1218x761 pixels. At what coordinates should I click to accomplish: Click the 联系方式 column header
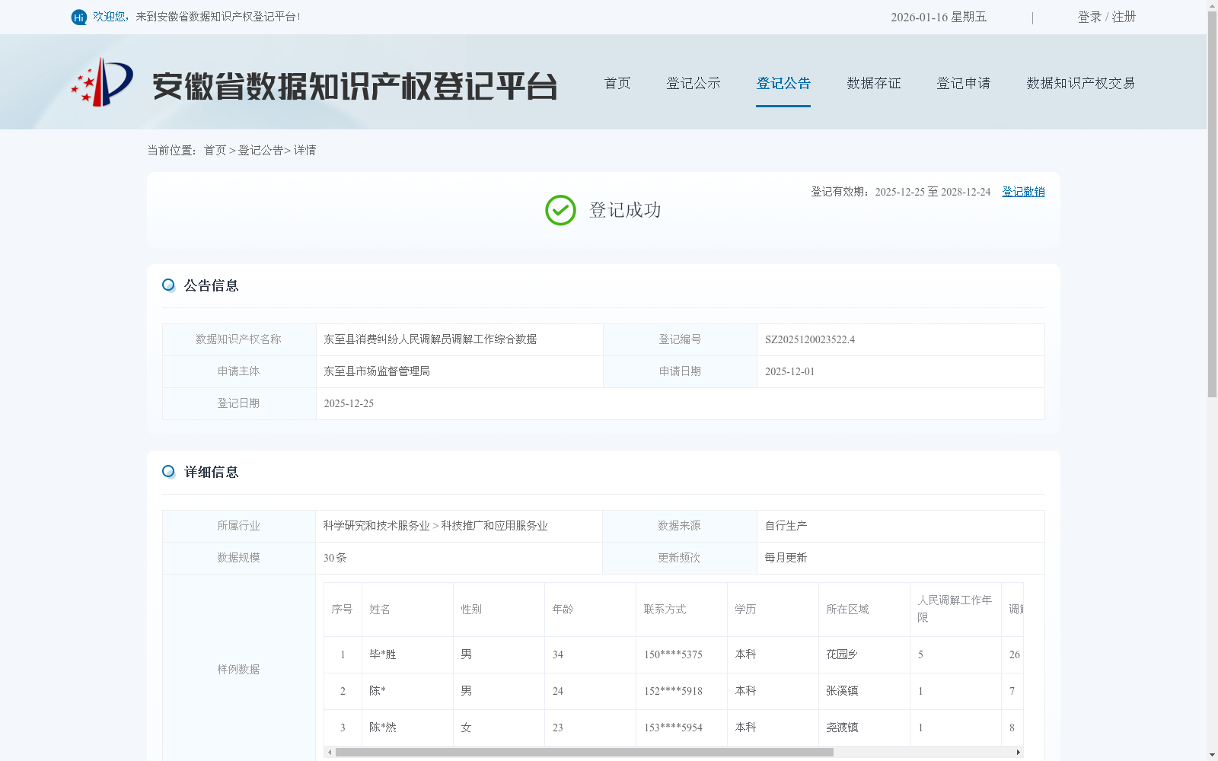point(665,610)
